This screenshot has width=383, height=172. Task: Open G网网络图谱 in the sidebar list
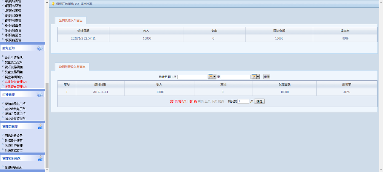click(x=13, y=30)
